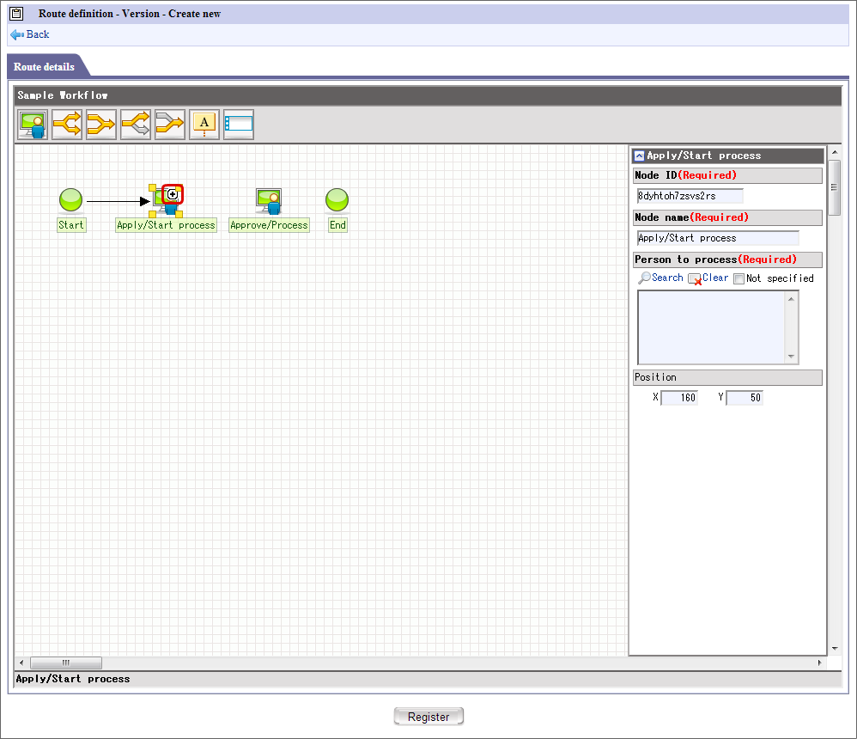Clear the person to process
This screenshot has height=739, width=857.
(x=715, y=278)
